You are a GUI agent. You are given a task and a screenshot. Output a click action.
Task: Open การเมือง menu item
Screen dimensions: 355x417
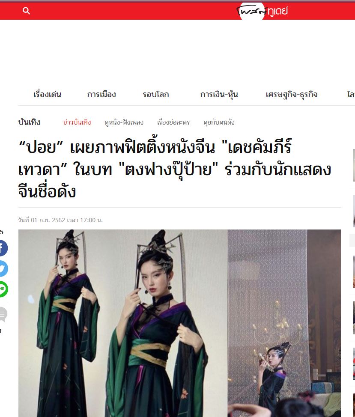point(101,95)
